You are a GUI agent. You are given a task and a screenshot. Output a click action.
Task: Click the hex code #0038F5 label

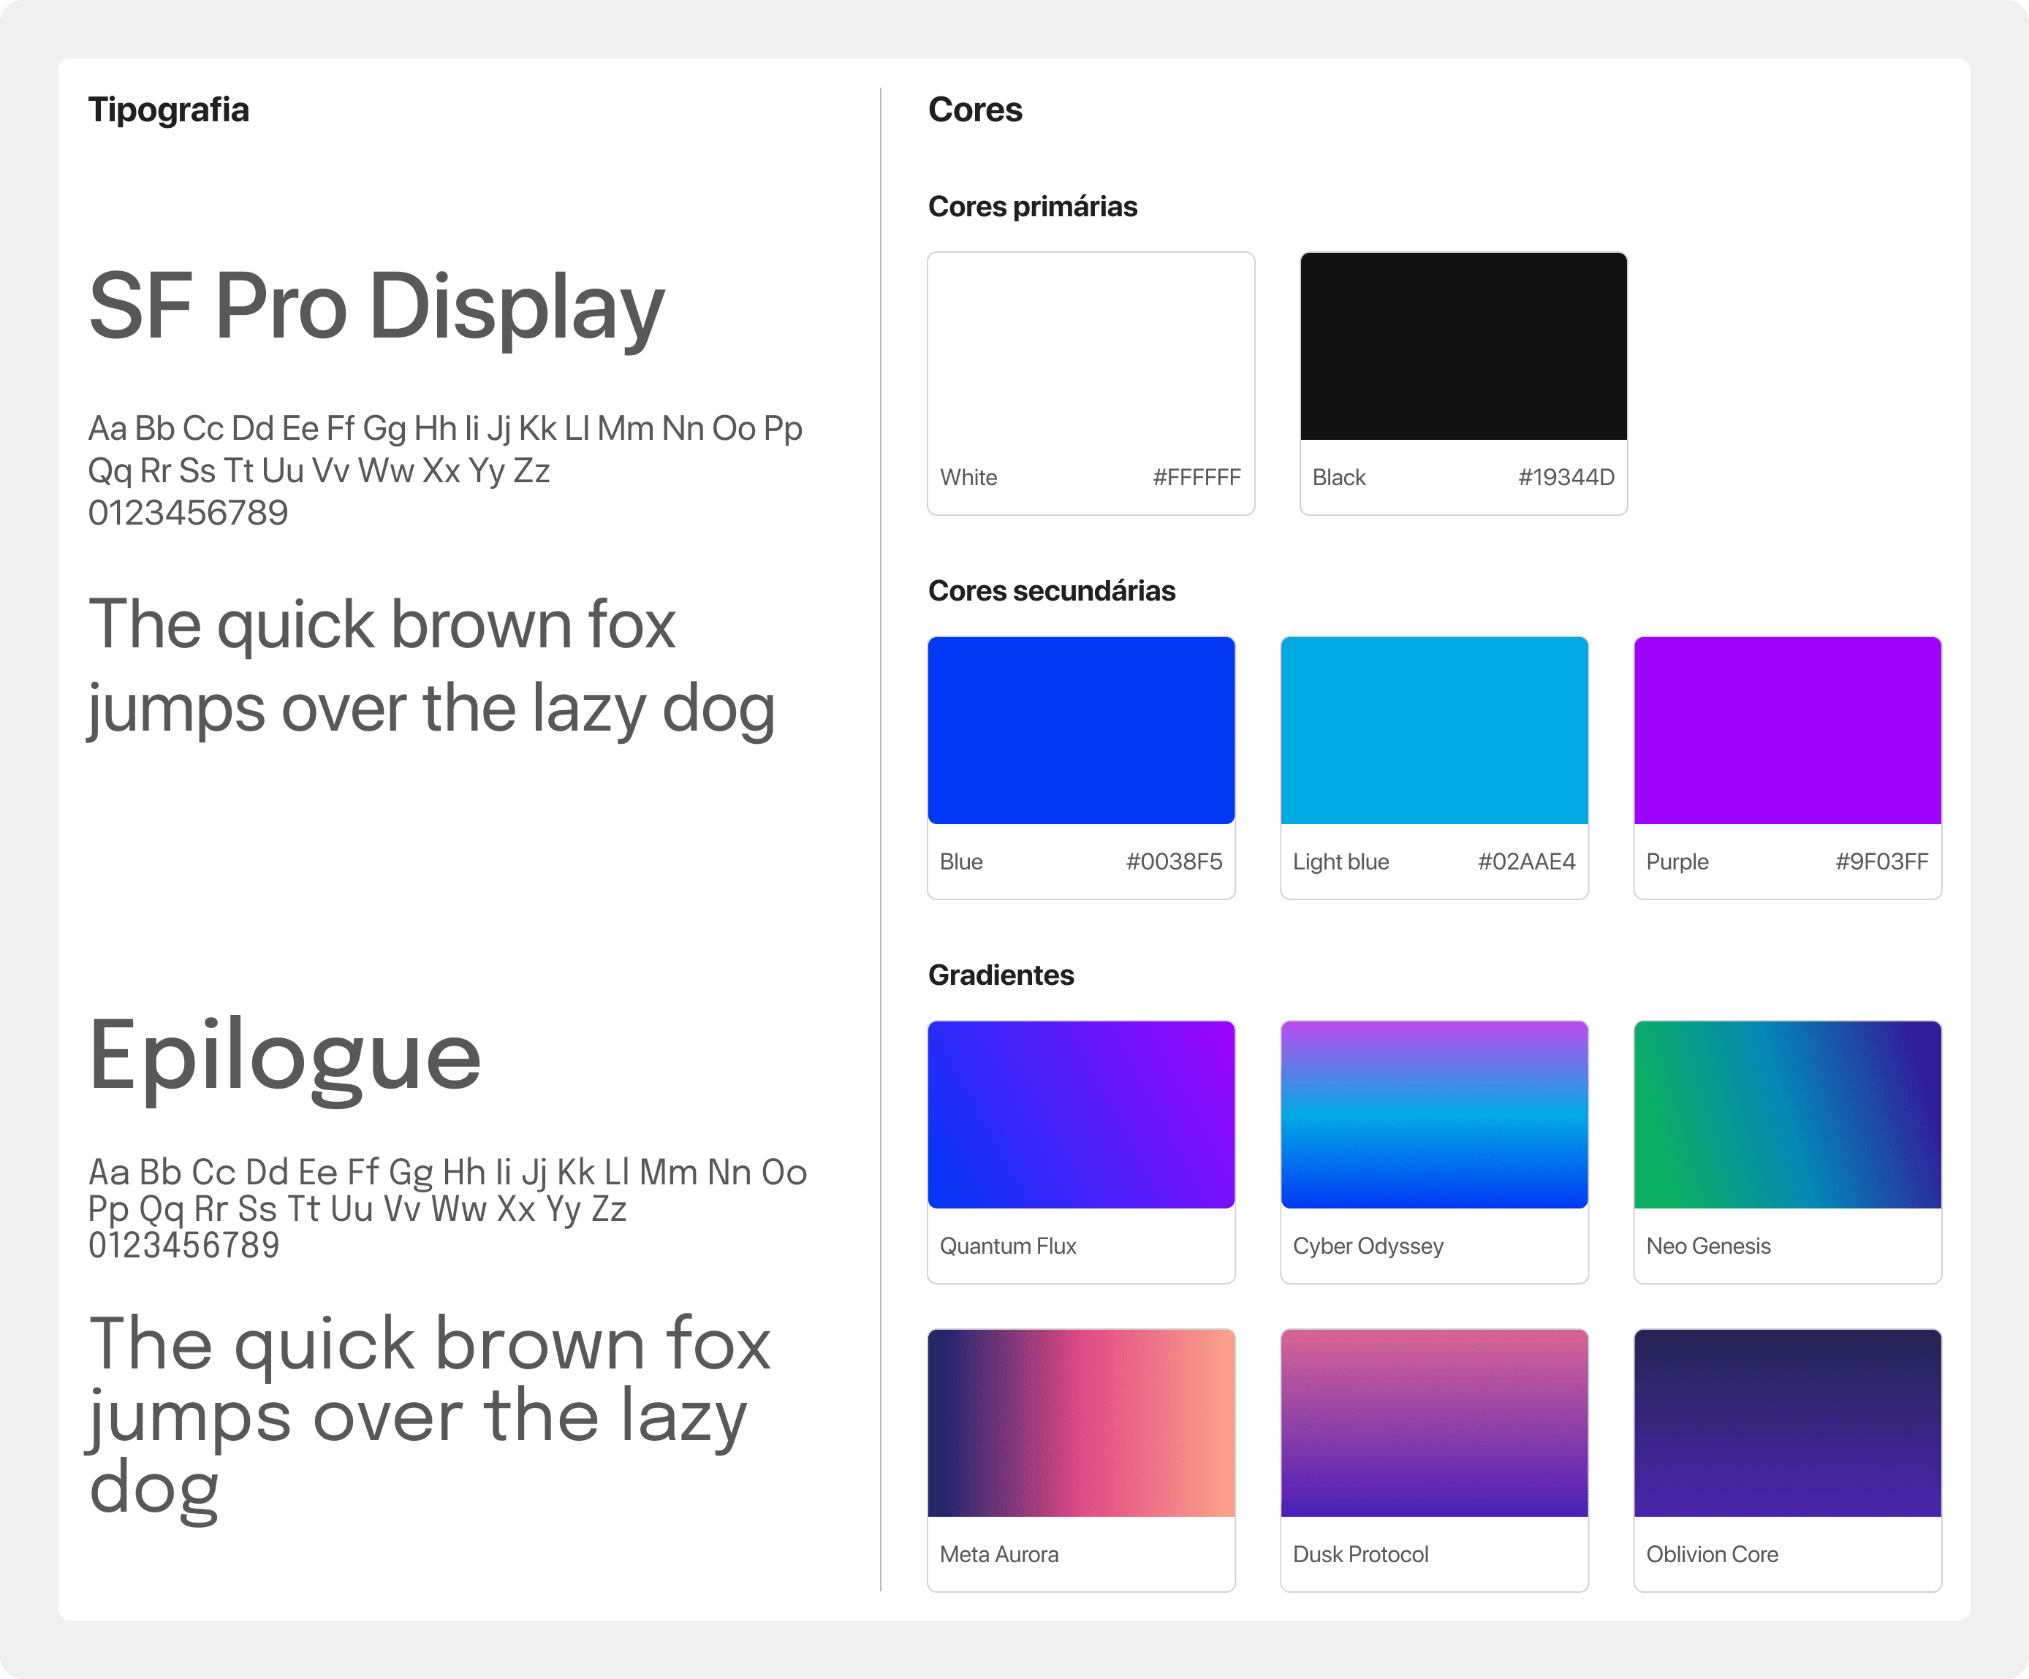coord(1175,861)
